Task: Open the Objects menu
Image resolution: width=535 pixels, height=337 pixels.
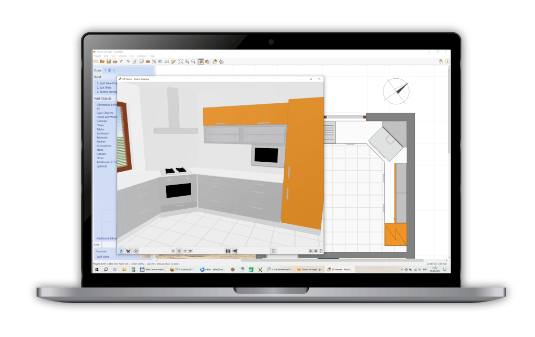Action: coord(122,56)
